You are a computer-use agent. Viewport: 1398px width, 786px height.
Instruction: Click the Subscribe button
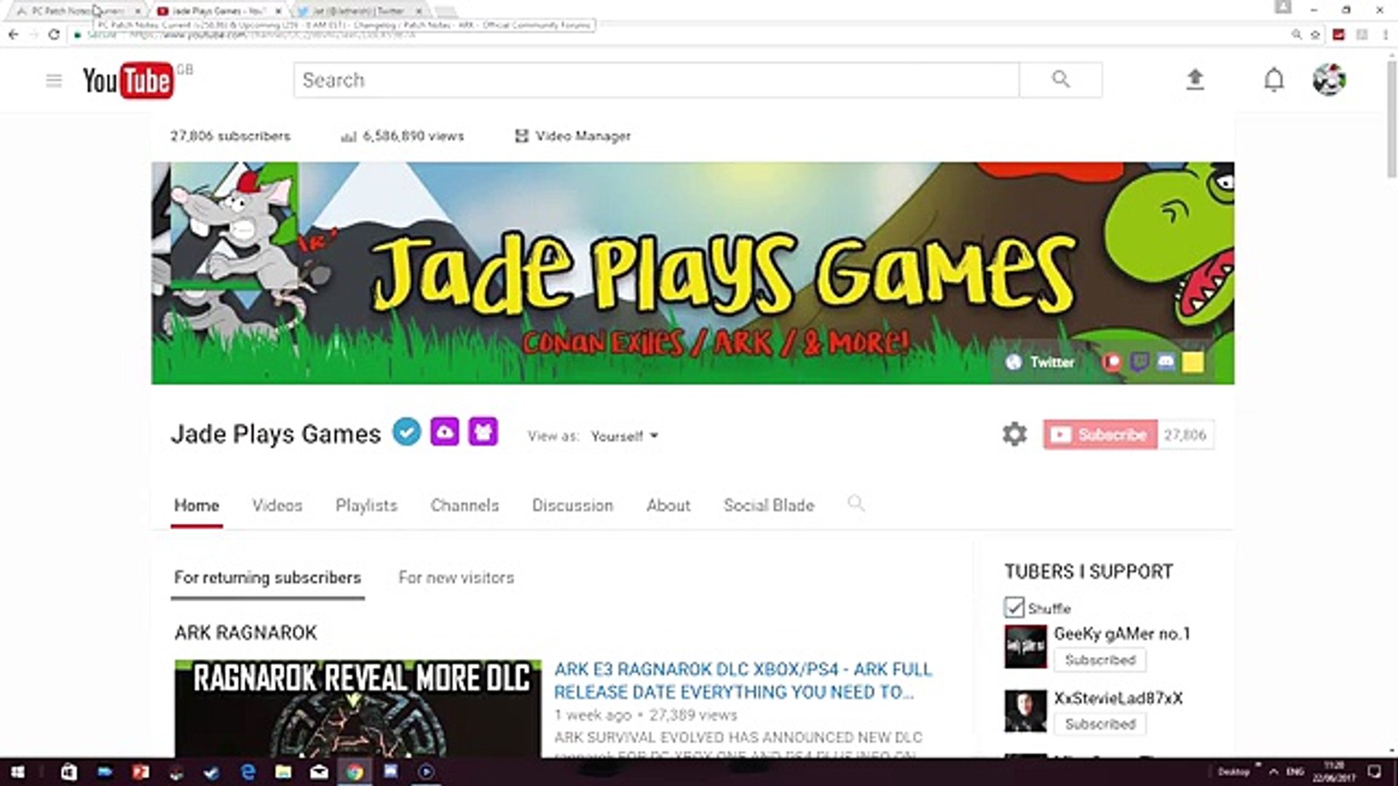coord(1100,434)
